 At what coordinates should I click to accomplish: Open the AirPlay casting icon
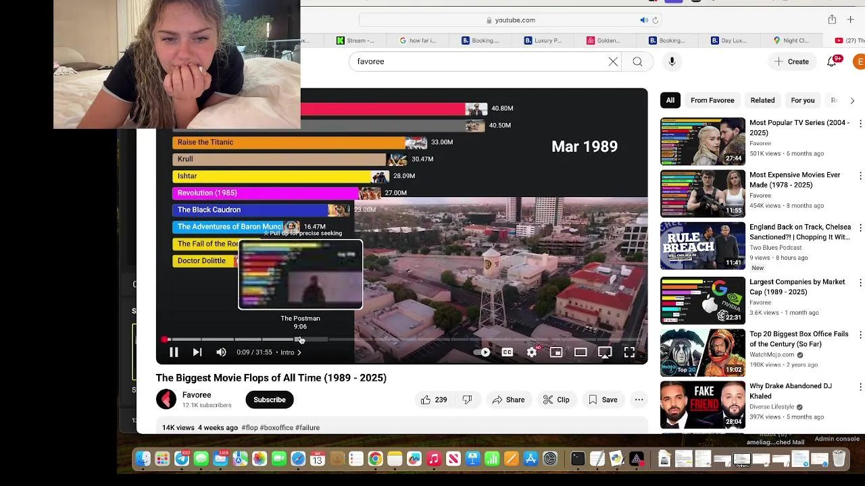[605, 352]
